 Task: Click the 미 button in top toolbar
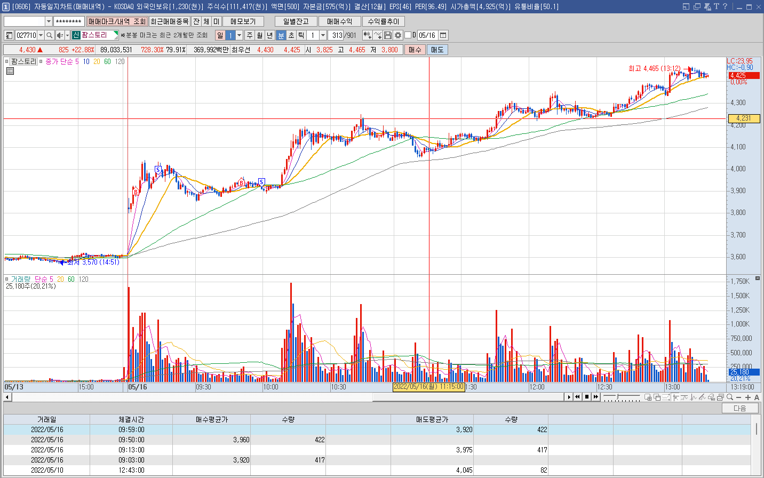[217, 21]
